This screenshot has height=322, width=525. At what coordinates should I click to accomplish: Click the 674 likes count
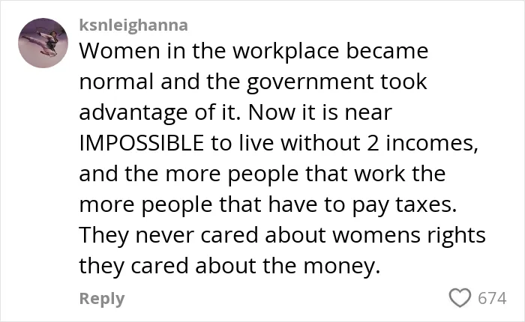(492, 298)
